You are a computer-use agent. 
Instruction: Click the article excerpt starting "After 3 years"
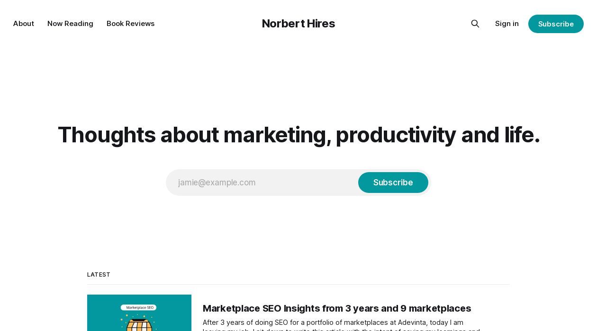click(333, 323)
